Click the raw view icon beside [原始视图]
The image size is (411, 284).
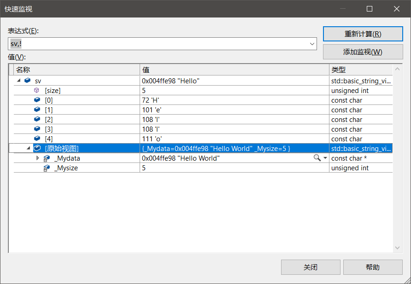pyautogui.click(x=37, y=148)
